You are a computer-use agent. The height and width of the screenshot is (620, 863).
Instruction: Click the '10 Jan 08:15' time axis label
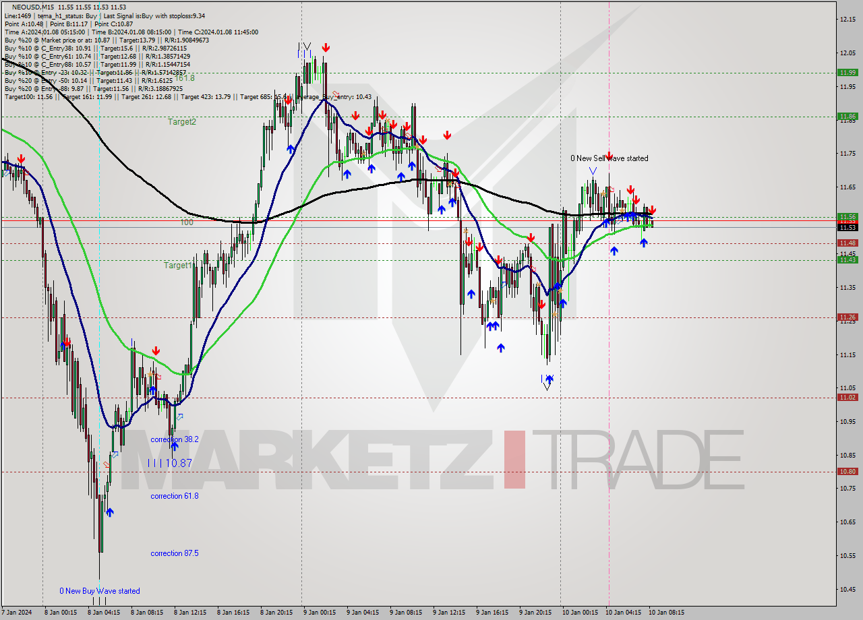[666, 613]
